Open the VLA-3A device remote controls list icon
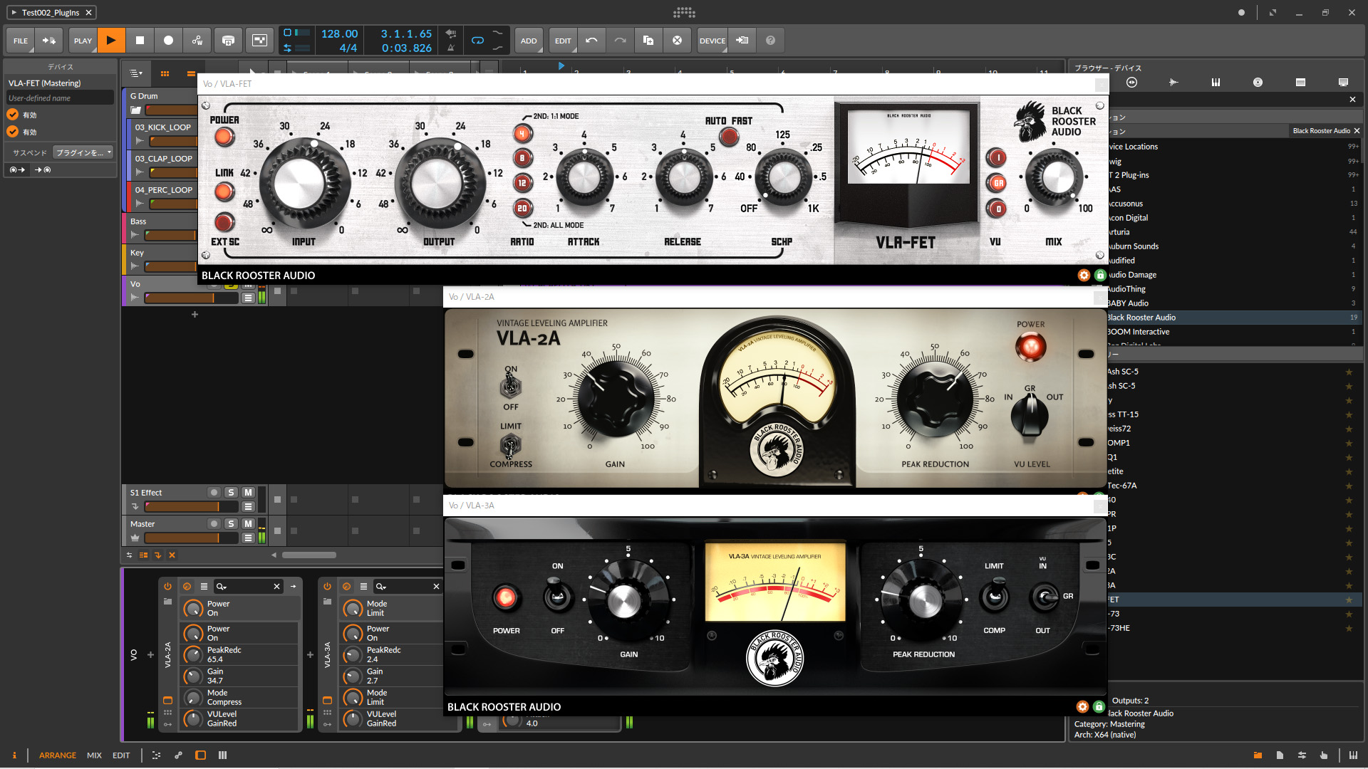 click(363, 586)
